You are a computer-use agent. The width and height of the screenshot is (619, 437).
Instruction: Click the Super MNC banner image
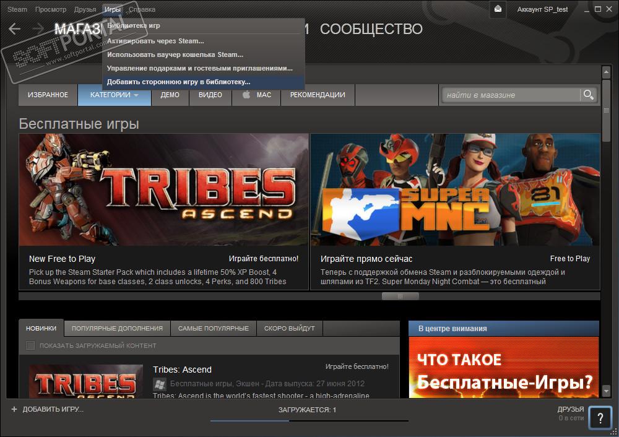tap(455, 190)
